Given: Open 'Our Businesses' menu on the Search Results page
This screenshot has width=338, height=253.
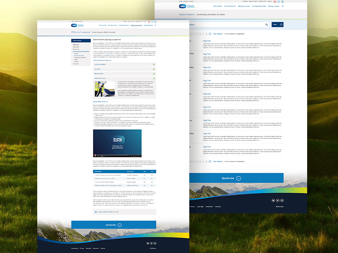Looking at the screenshot, I should pyautogui.click(x=230, y=6).
